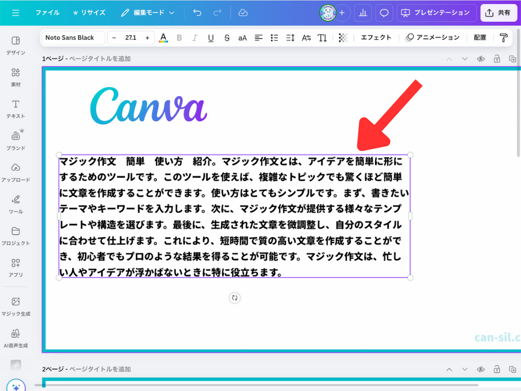Screen dimensions: 521x391
Task: Click the プレゼンテーション button
Action: coord(437,13)
